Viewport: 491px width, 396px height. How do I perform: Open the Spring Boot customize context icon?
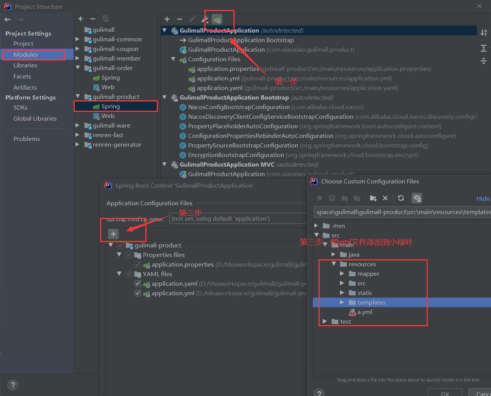pos(217,19)
